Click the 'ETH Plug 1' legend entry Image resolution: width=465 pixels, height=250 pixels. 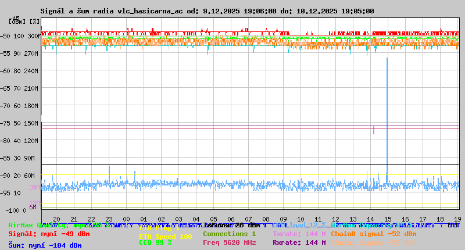tap(159, 228)
